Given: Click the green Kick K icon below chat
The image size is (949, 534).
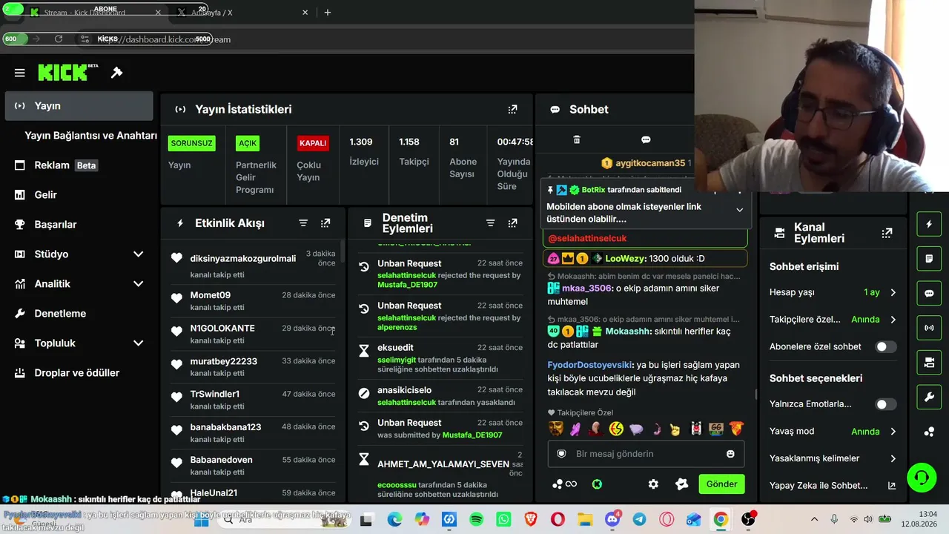Looking at the screenshot, I should 597,484.
